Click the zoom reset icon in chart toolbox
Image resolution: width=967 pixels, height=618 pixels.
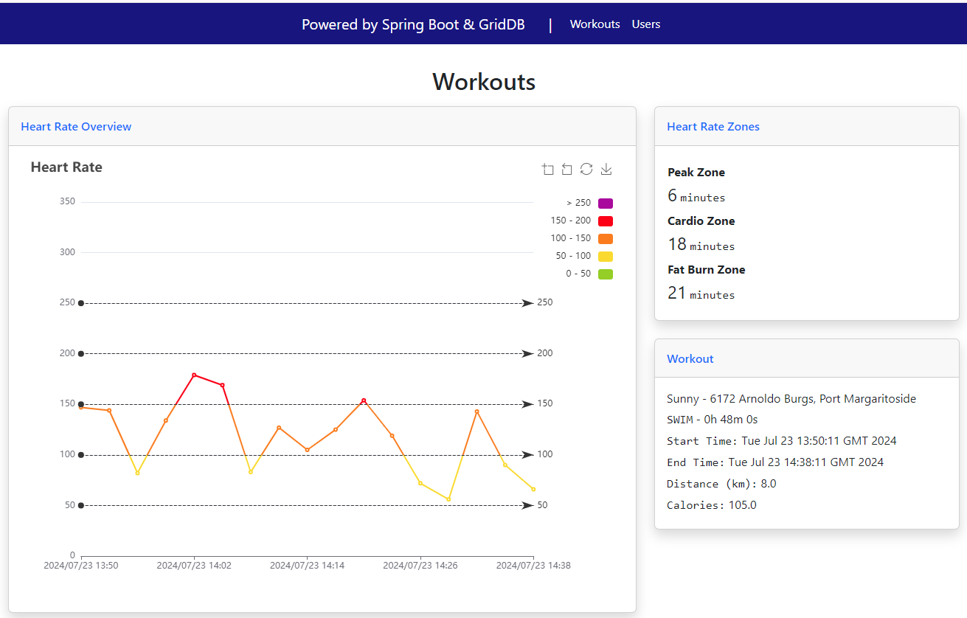pos(566,170)
